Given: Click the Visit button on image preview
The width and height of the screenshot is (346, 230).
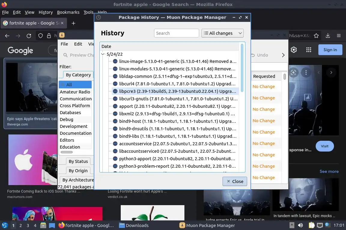Looking at the screenshot, I should 325,146.
